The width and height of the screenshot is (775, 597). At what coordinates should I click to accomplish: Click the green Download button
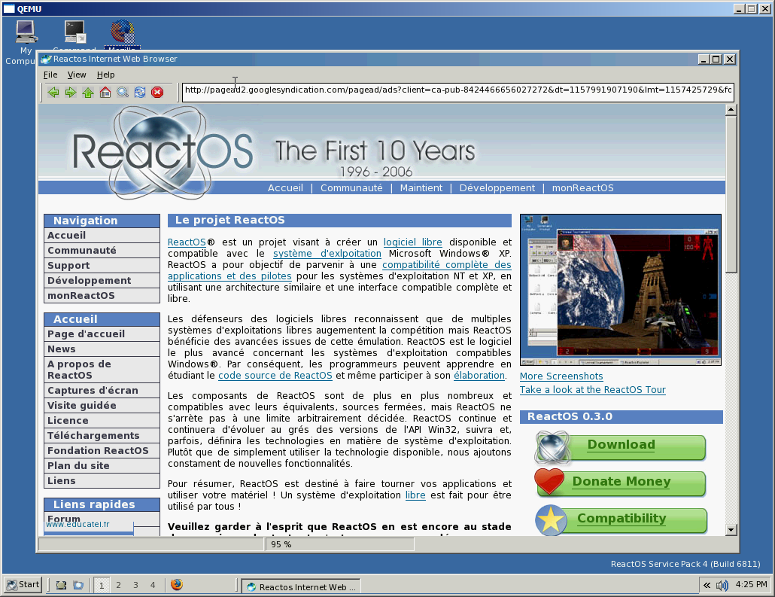pos(621,446)
